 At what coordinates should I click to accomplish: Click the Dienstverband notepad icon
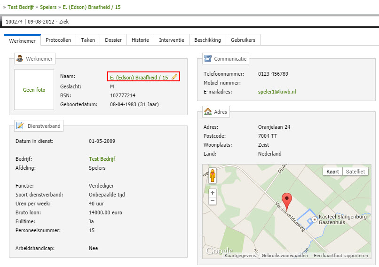(x=20, y=126)
